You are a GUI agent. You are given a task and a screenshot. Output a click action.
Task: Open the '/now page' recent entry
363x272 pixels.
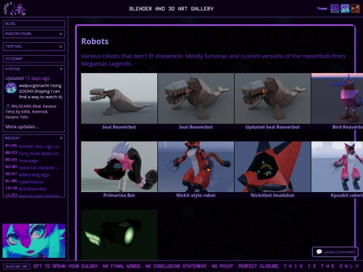point(28,161)
